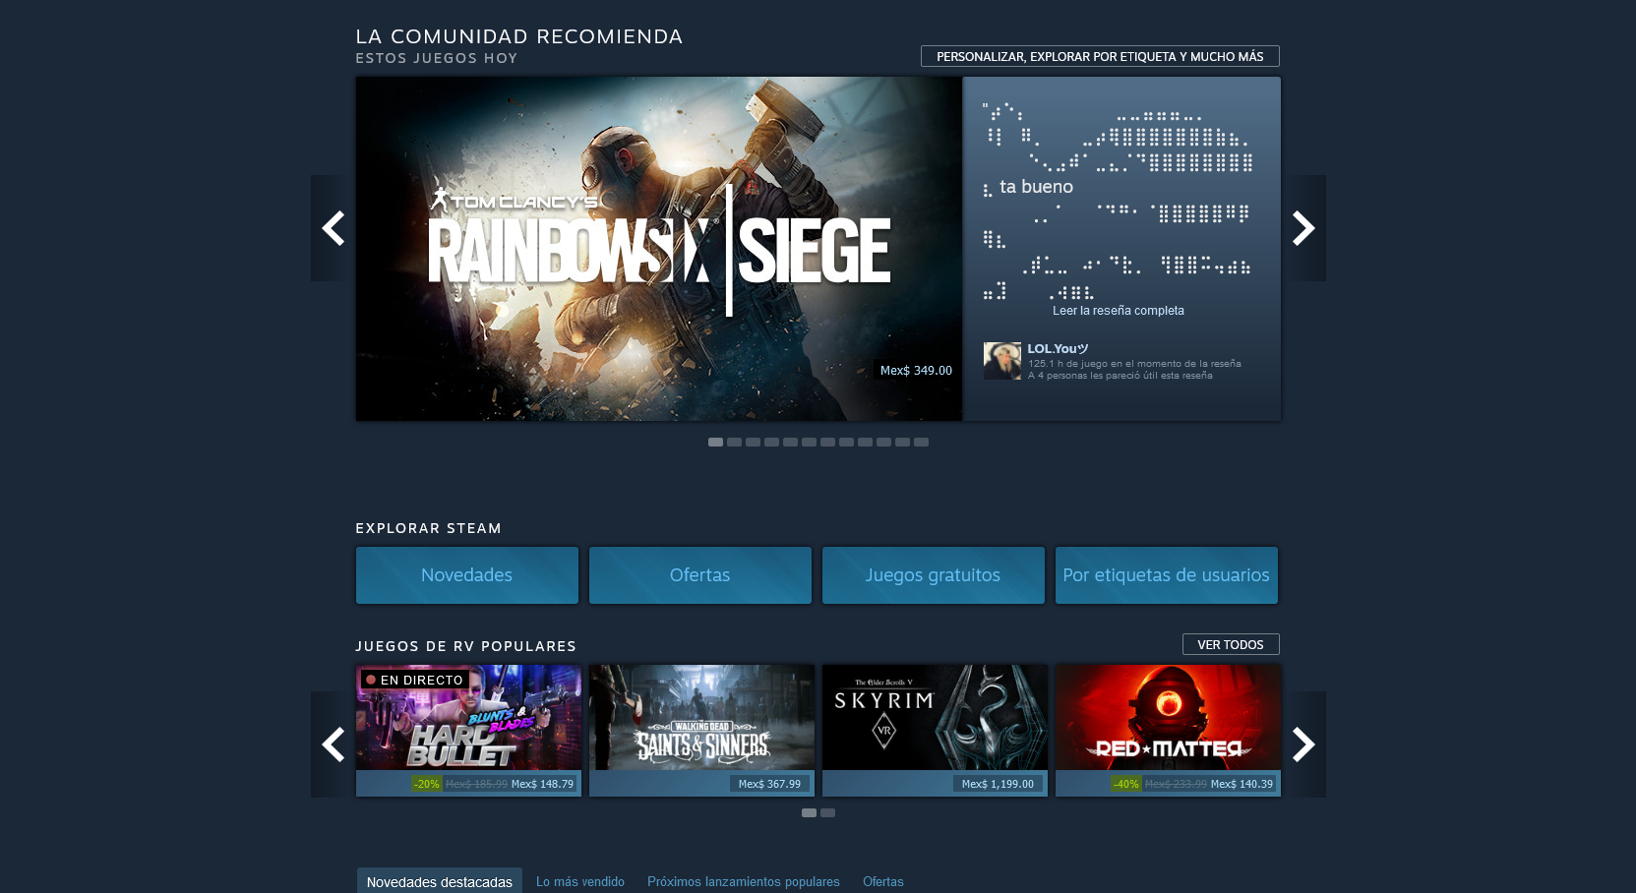
Task: Click the featured carousel's next arrow
Action: [1304, 228]
